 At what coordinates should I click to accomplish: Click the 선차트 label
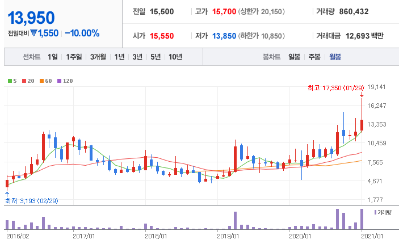point(32,57)
